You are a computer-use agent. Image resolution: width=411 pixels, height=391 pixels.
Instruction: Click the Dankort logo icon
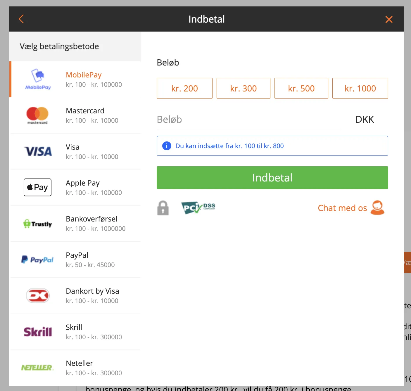[38, 295]
